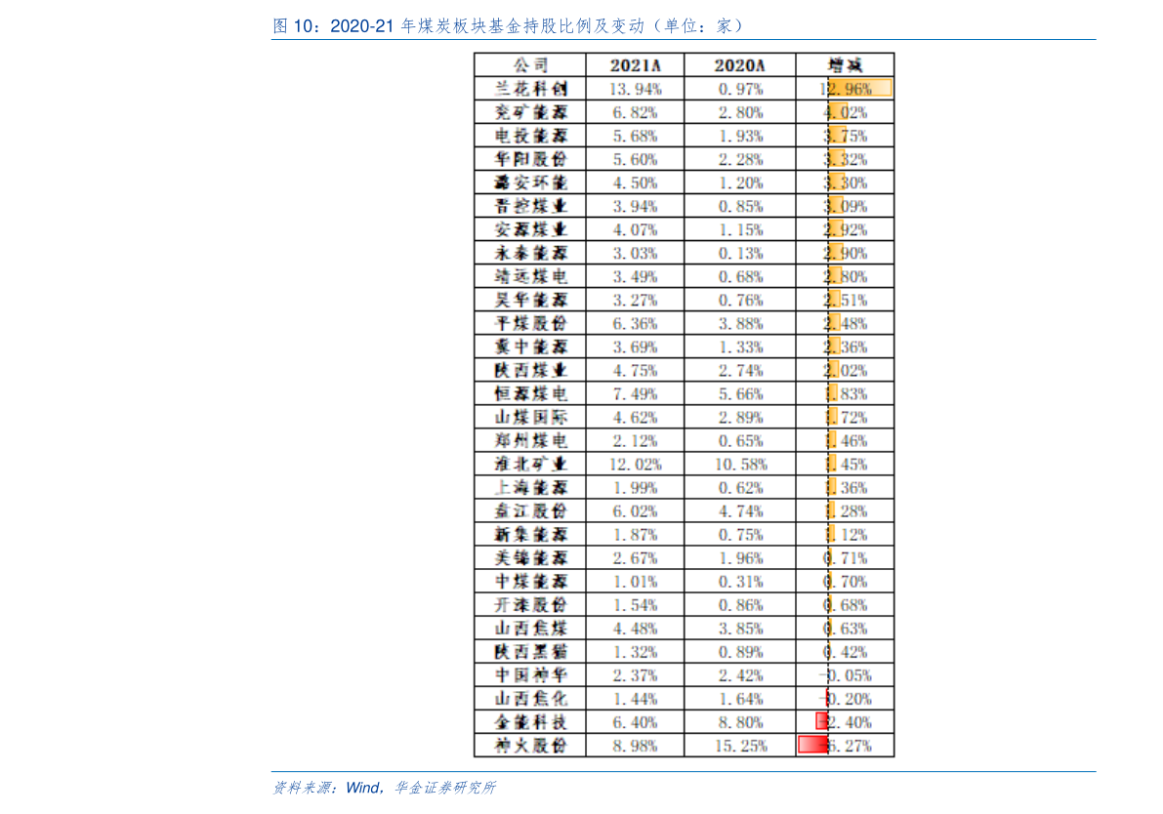Click the 4.02% change cell for 兖矿能源

(846, 112)
